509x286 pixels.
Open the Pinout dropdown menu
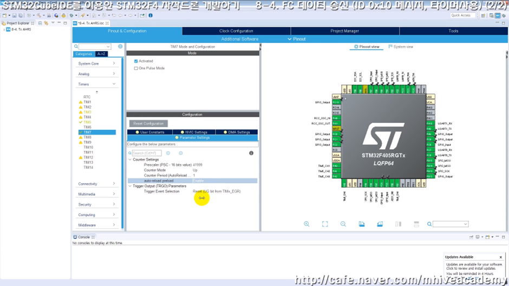click(x=296, y=39)
